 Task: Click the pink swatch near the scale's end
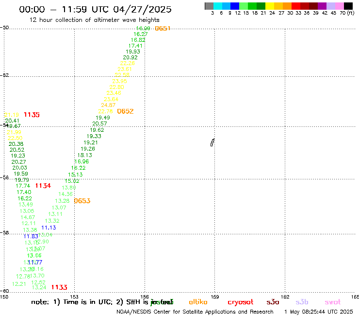(x=340, y=6)
